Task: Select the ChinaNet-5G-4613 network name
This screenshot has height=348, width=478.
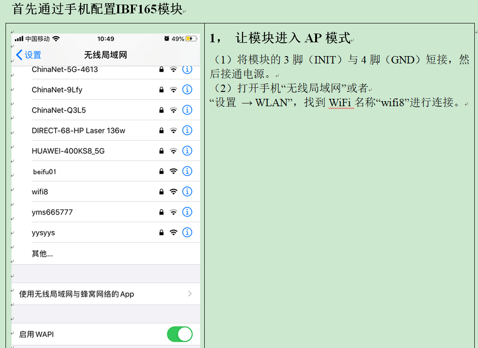Action: [x=64, y=69]
